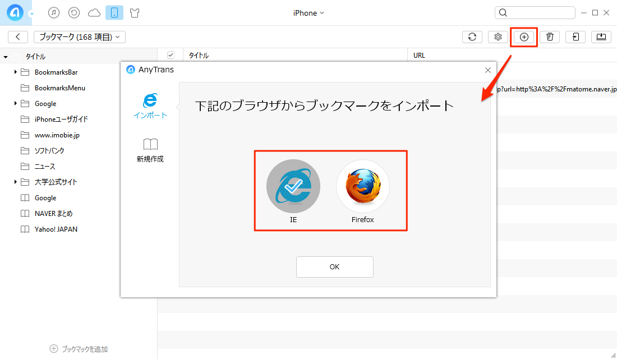Open the iCloud content icon
617x359 pixels.
(94, 13)
